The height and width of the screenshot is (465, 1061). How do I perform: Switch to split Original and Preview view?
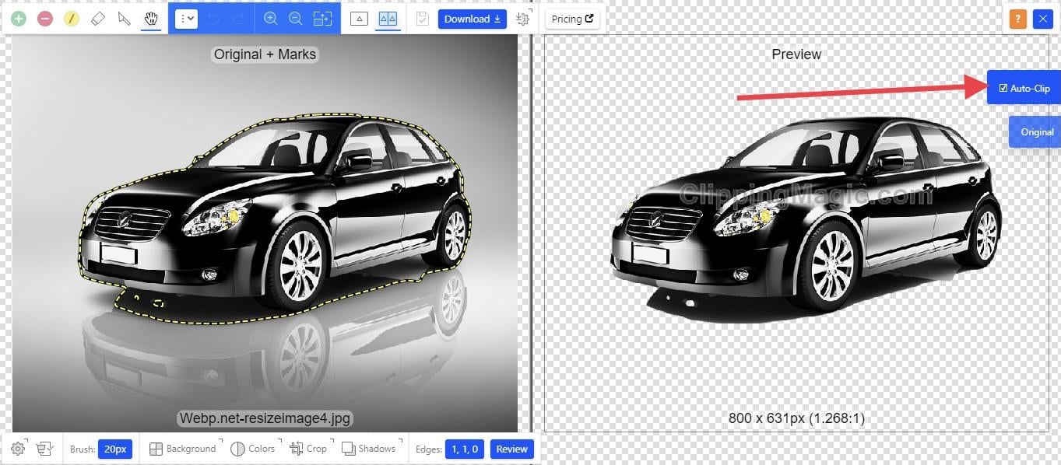pyautogui.click(x=387, y=18)
